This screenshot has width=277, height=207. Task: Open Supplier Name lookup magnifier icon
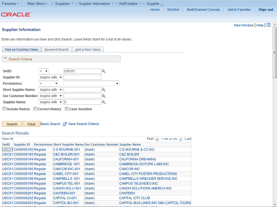103,102
